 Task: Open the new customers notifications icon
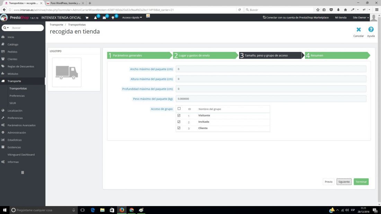[96, 18]
